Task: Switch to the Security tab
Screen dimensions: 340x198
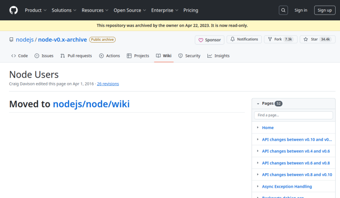Action: point(189,56)
